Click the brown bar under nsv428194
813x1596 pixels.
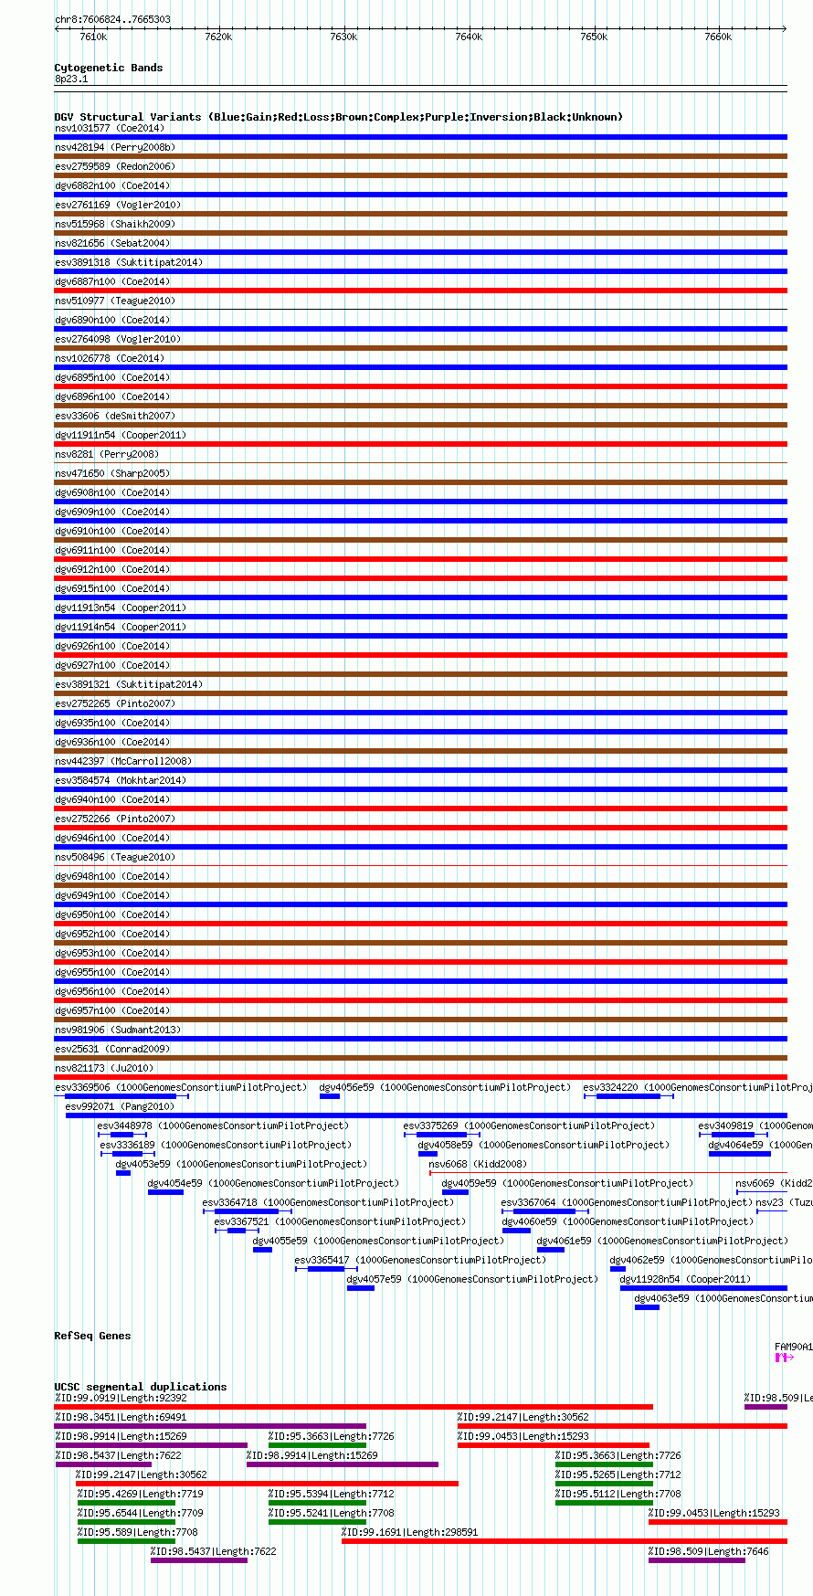click(x=421, y=156)
